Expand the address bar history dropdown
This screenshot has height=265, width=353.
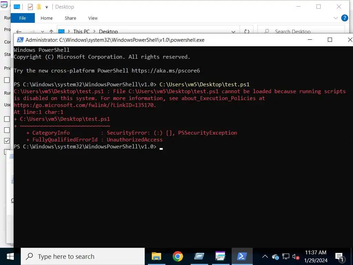click(x=233, y=32)
